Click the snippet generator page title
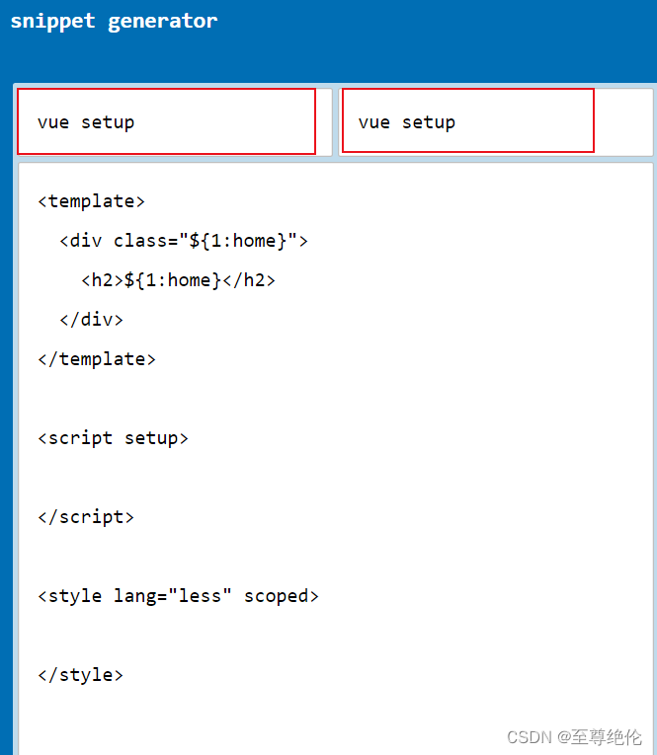The image size is (657, 755). pos(114,21)
